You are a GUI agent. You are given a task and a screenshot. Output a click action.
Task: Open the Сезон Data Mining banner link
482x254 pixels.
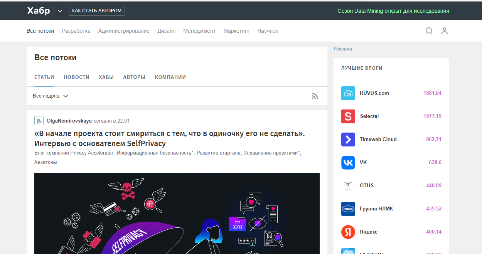tap(393, 11)
